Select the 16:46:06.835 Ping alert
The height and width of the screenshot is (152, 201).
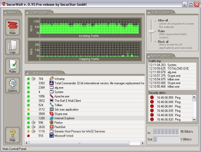pyautogui.click(x=170, y=111)
